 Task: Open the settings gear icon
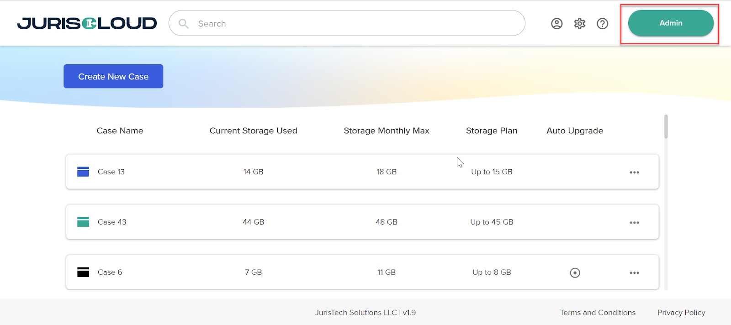coord(579,24)
